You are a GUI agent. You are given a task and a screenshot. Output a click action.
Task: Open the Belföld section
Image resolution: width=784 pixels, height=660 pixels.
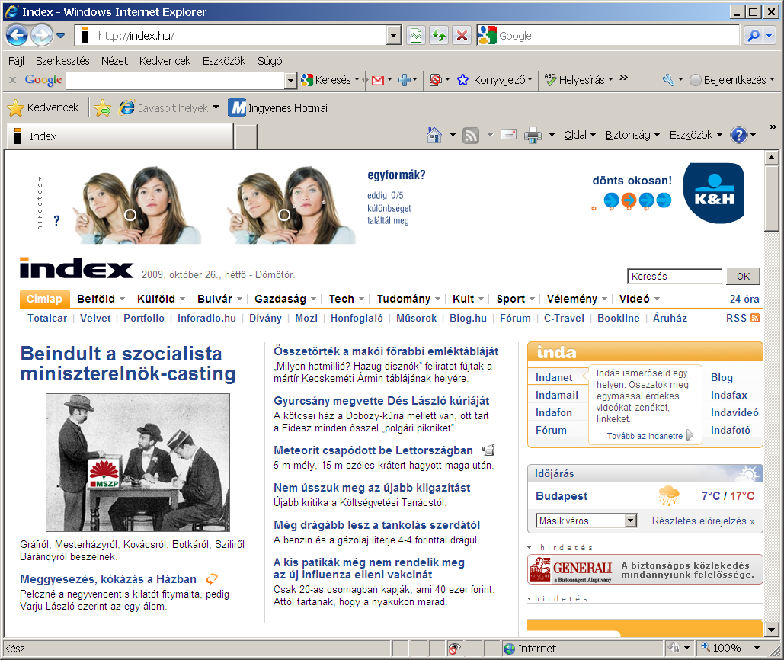click(x=96, y=299)
